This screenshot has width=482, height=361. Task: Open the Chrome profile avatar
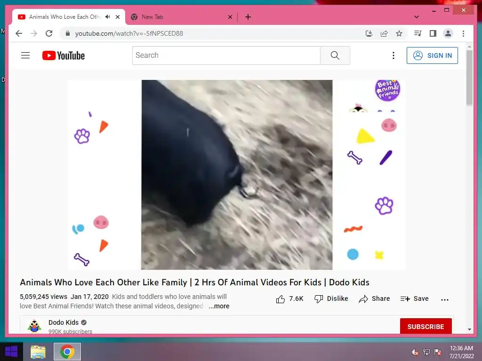448,33
